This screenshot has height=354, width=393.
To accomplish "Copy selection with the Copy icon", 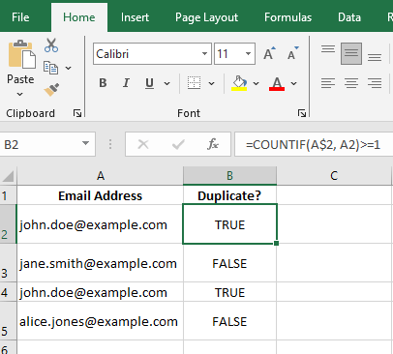I will [x=50, y=68].
